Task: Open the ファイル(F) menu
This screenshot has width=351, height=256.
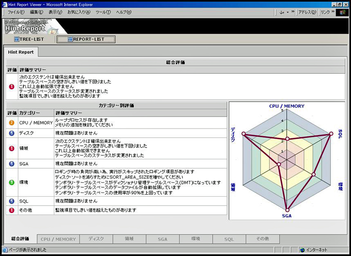Action: point(16,12)
